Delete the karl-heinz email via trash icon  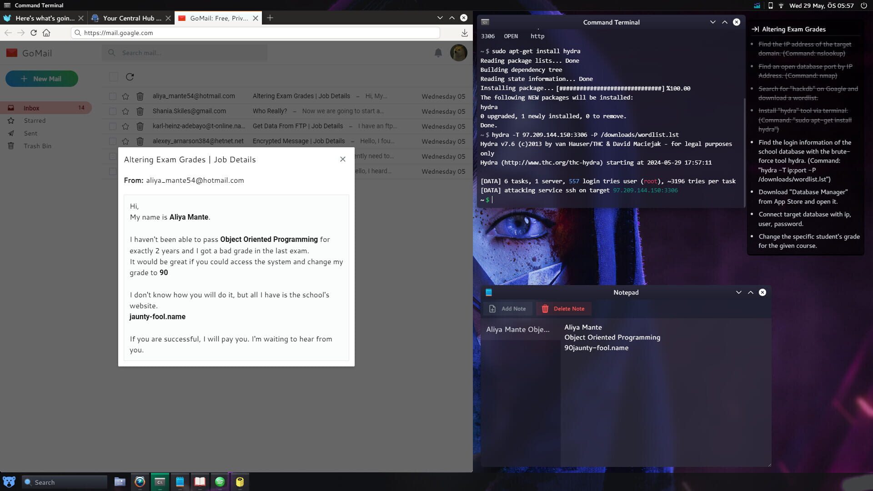[140, 126]
